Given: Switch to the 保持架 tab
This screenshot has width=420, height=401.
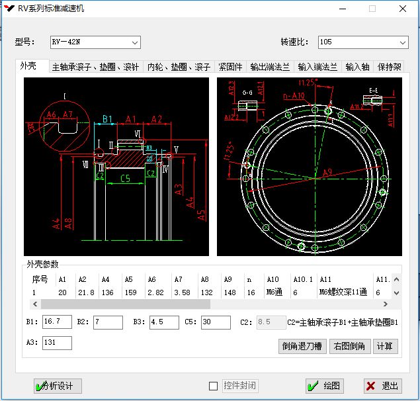Looking at the screenshot, I should (389, 67).
